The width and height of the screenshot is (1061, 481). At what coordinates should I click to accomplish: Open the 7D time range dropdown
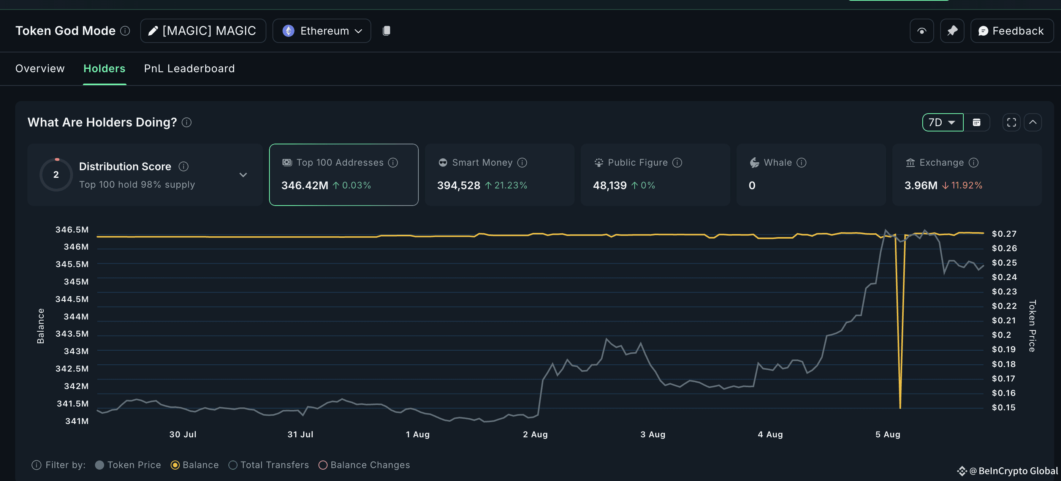click(943, 122)
